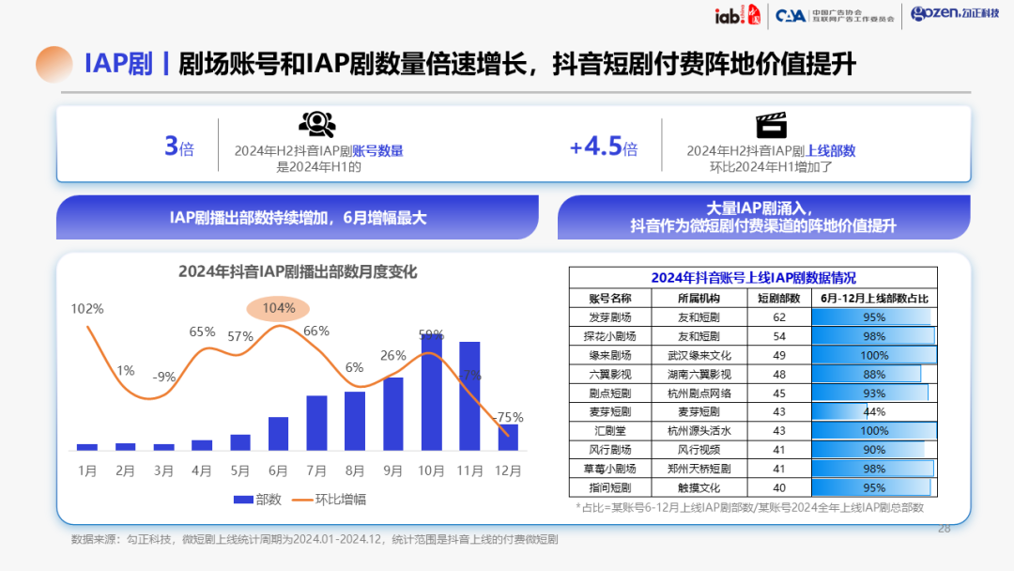Click the CAA China Advertising Association logo
1014x571 pixels.
835,16
